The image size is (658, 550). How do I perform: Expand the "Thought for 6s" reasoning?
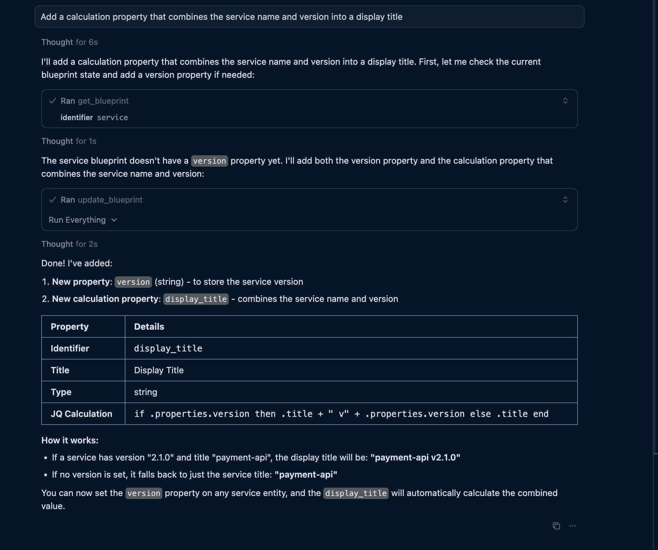[x=69, y=42]
